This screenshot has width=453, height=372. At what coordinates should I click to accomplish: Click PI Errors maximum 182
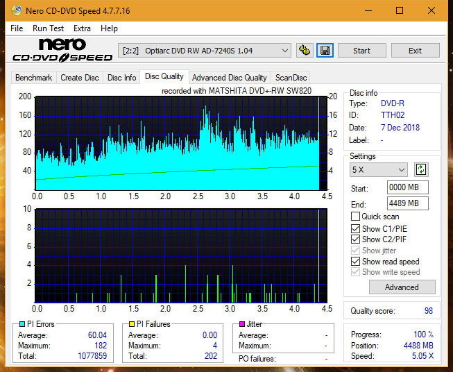pyautogui.click(x=101, y=346)
